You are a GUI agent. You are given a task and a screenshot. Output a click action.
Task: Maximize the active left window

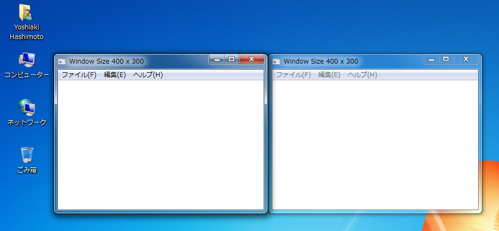pyautogui.click(x=232, y=59)
